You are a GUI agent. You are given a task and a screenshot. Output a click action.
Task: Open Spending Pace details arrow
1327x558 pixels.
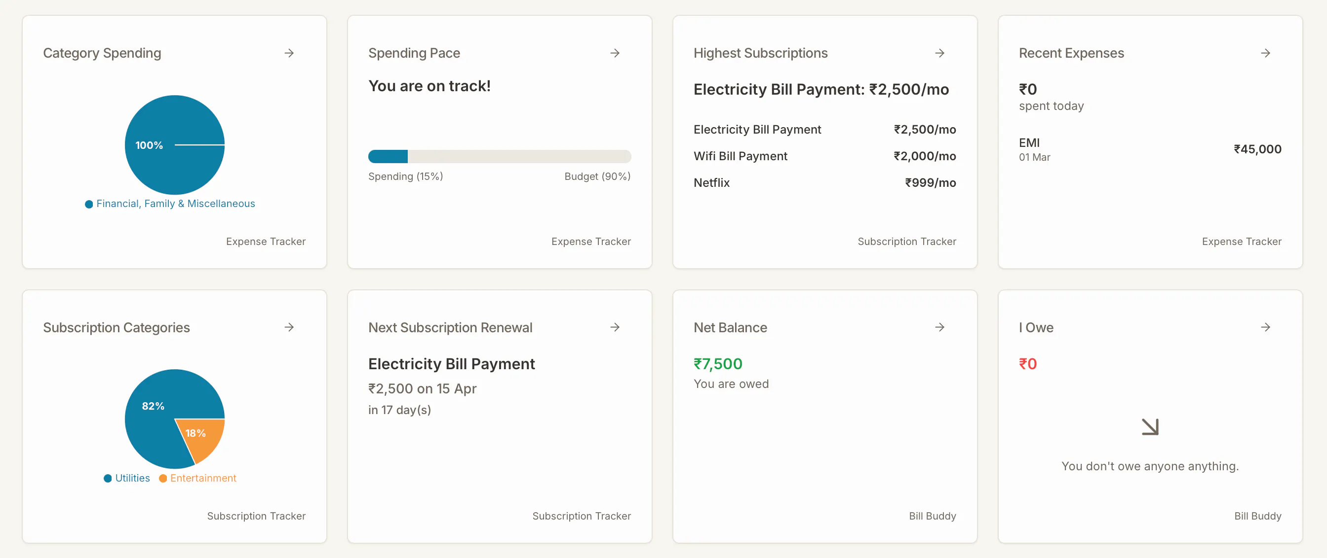(615, 53)
